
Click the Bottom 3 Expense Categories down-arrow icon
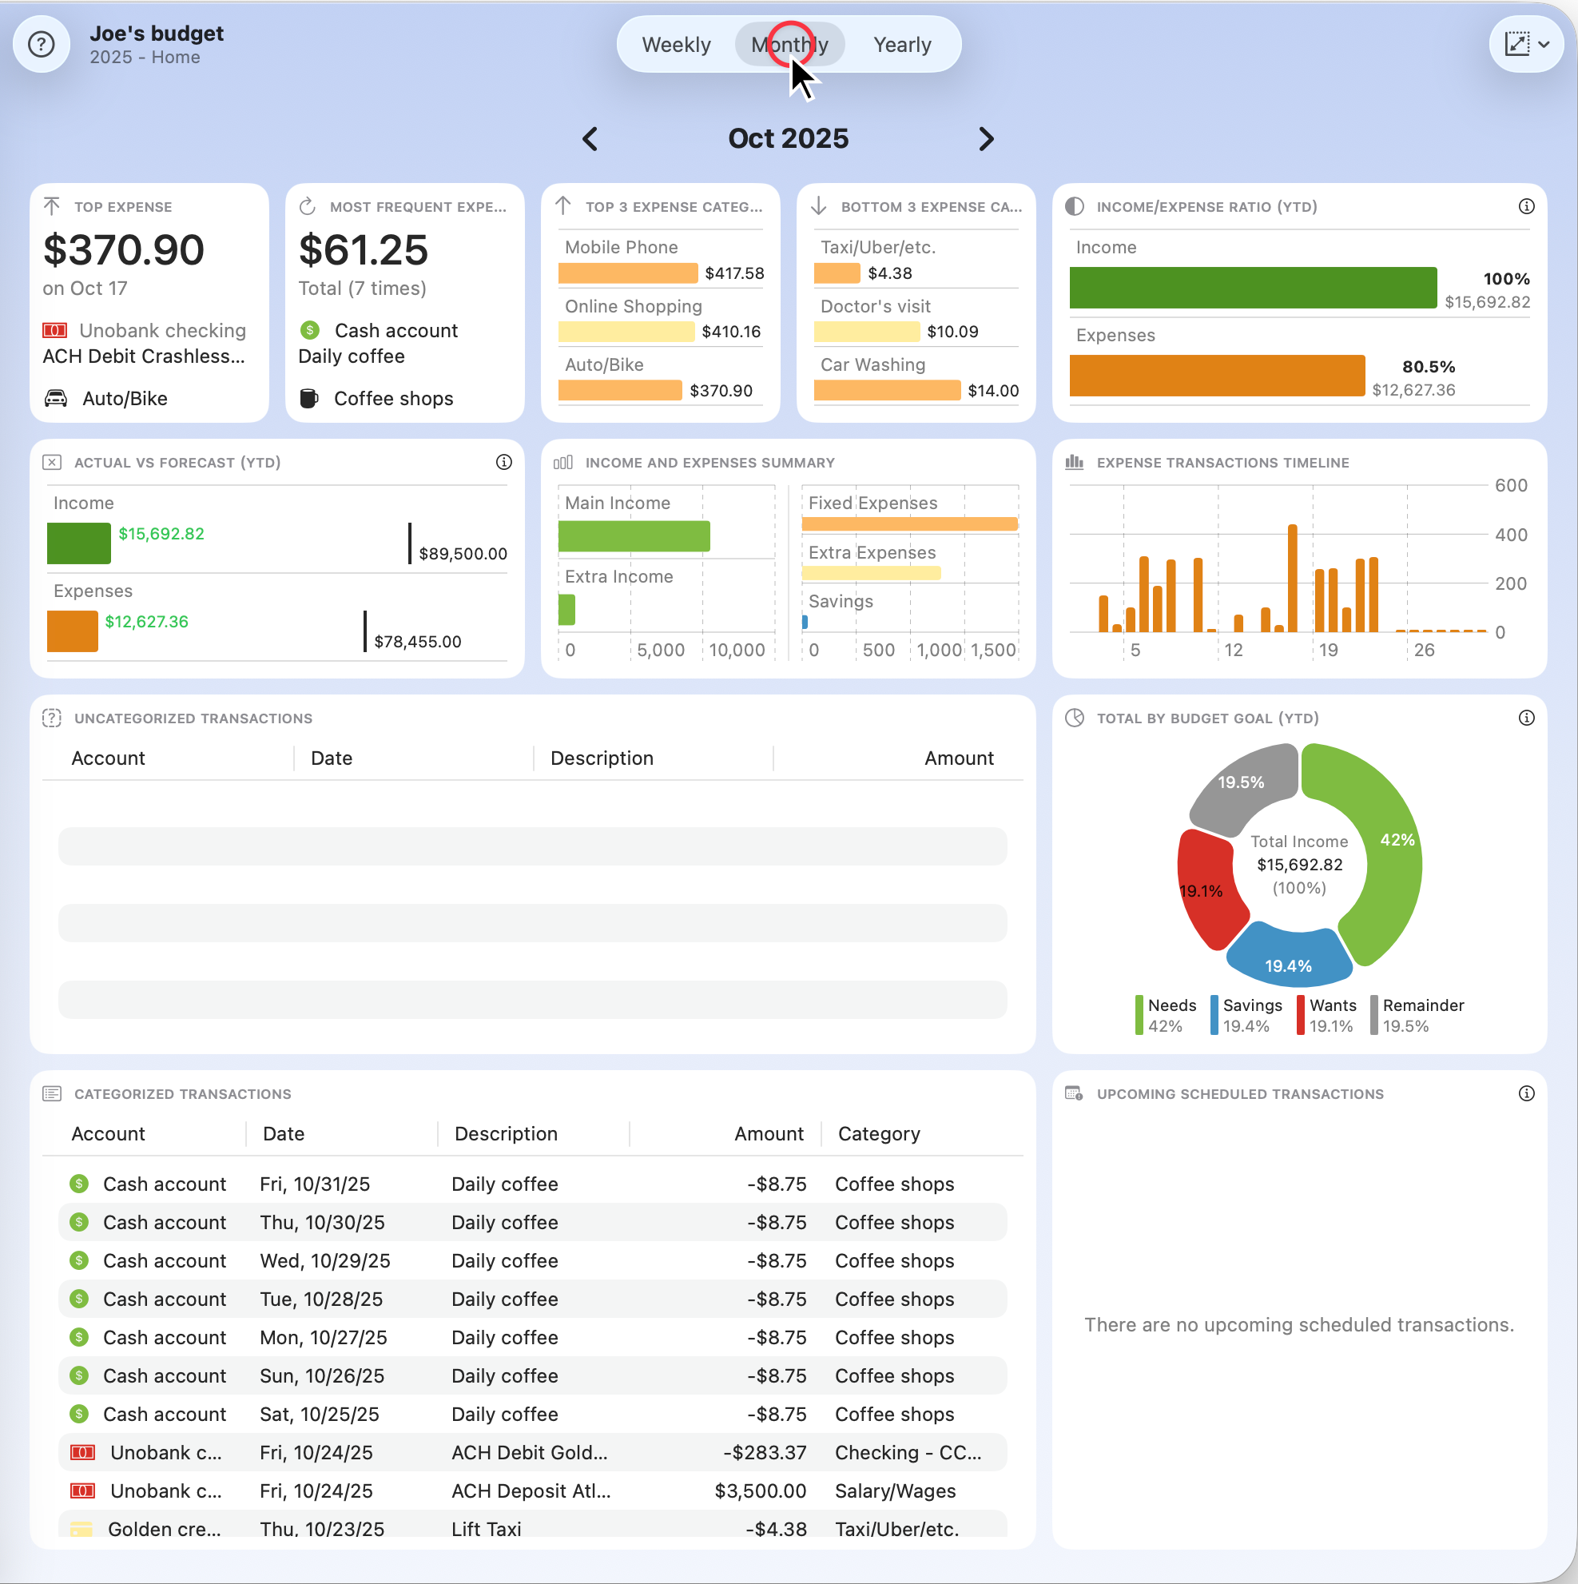820,205
